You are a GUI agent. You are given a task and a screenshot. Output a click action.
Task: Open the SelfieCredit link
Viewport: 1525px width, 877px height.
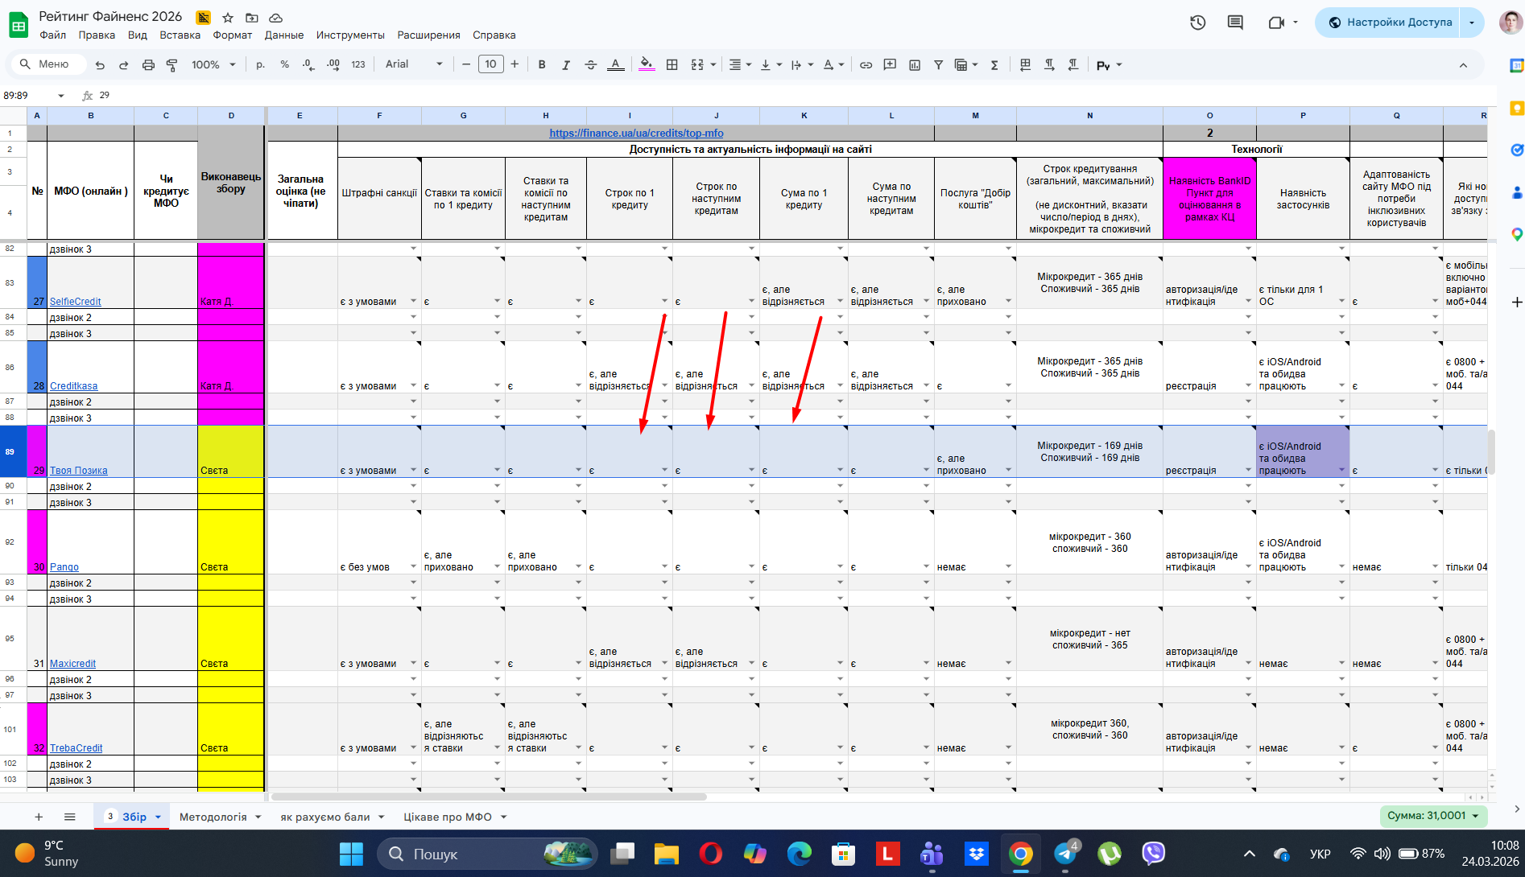(x=75, y=302)
